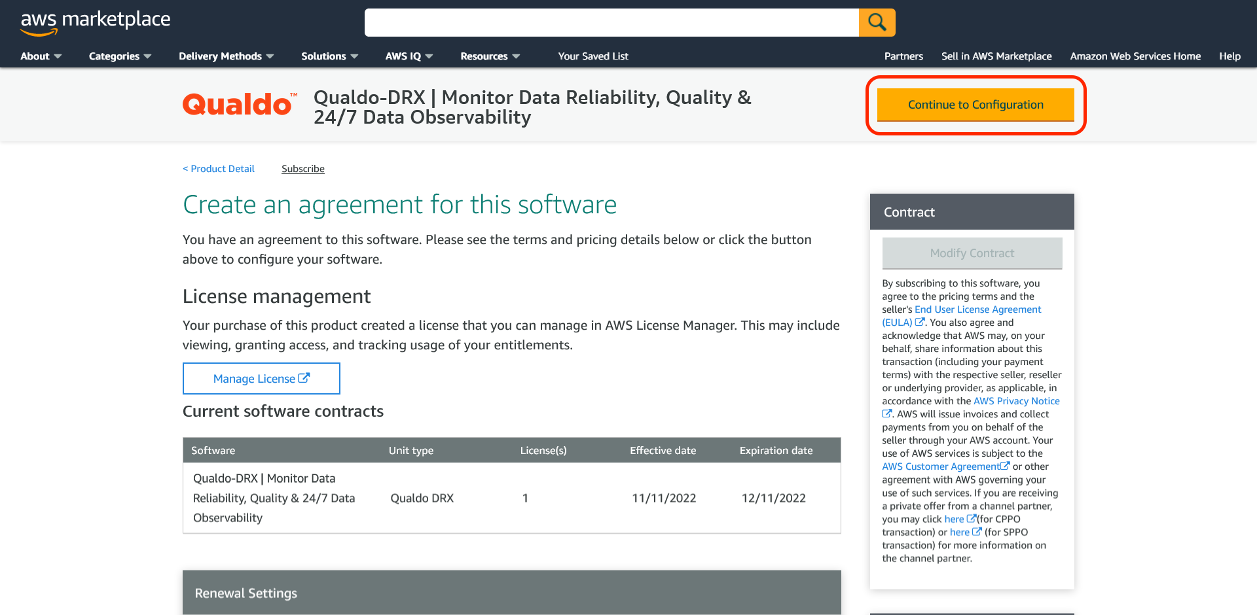Viewport: 1257px width, 615px height.
Task: Click the Qualdo brand logo
Action: coord(240,105)
